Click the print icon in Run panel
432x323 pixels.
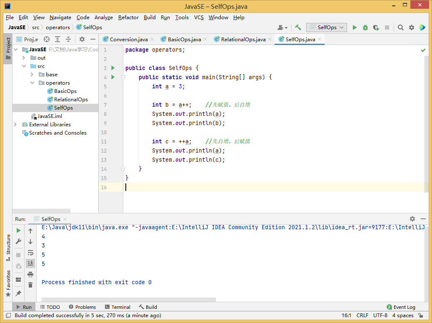[30, 274]
